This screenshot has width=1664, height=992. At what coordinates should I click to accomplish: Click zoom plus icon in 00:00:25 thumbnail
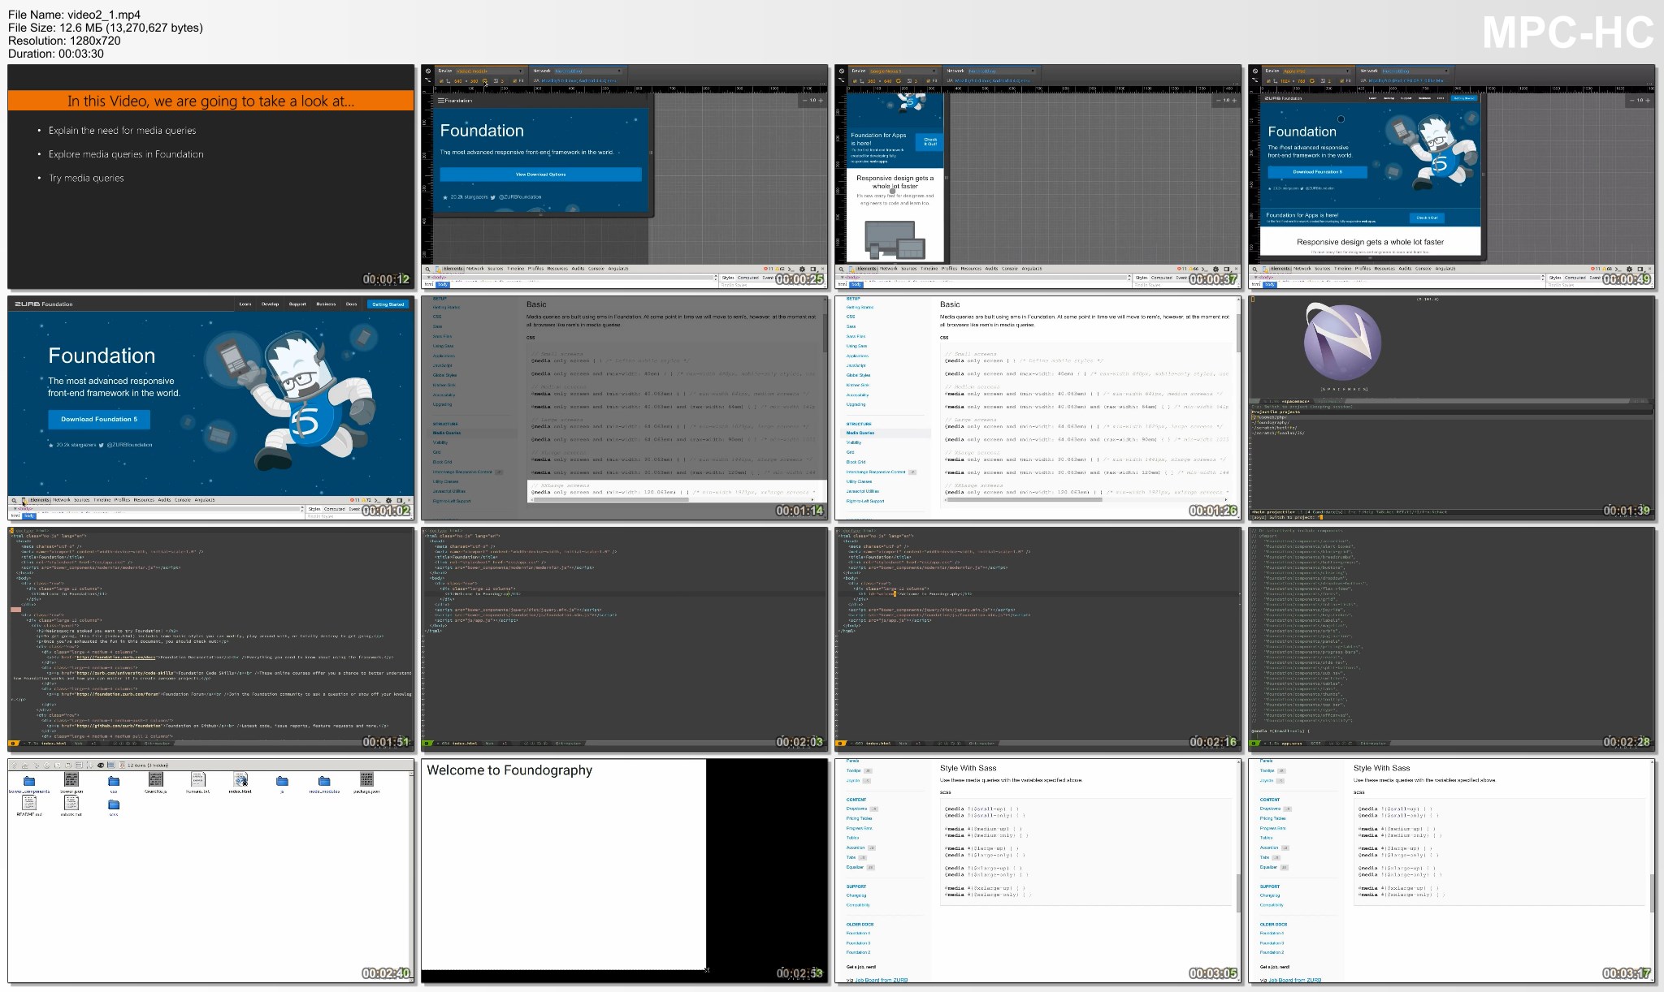tap(821, 101)
